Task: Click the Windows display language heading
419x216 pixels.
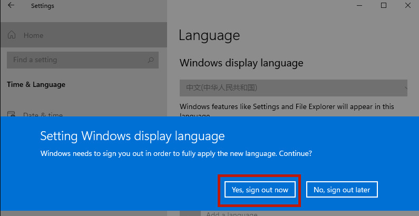Action: coord(241,63)
